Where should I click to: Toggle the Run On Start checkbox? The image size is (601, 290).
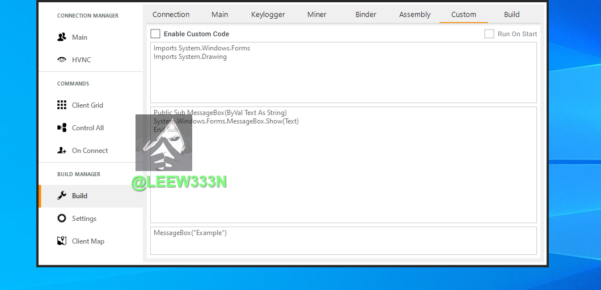489,34
